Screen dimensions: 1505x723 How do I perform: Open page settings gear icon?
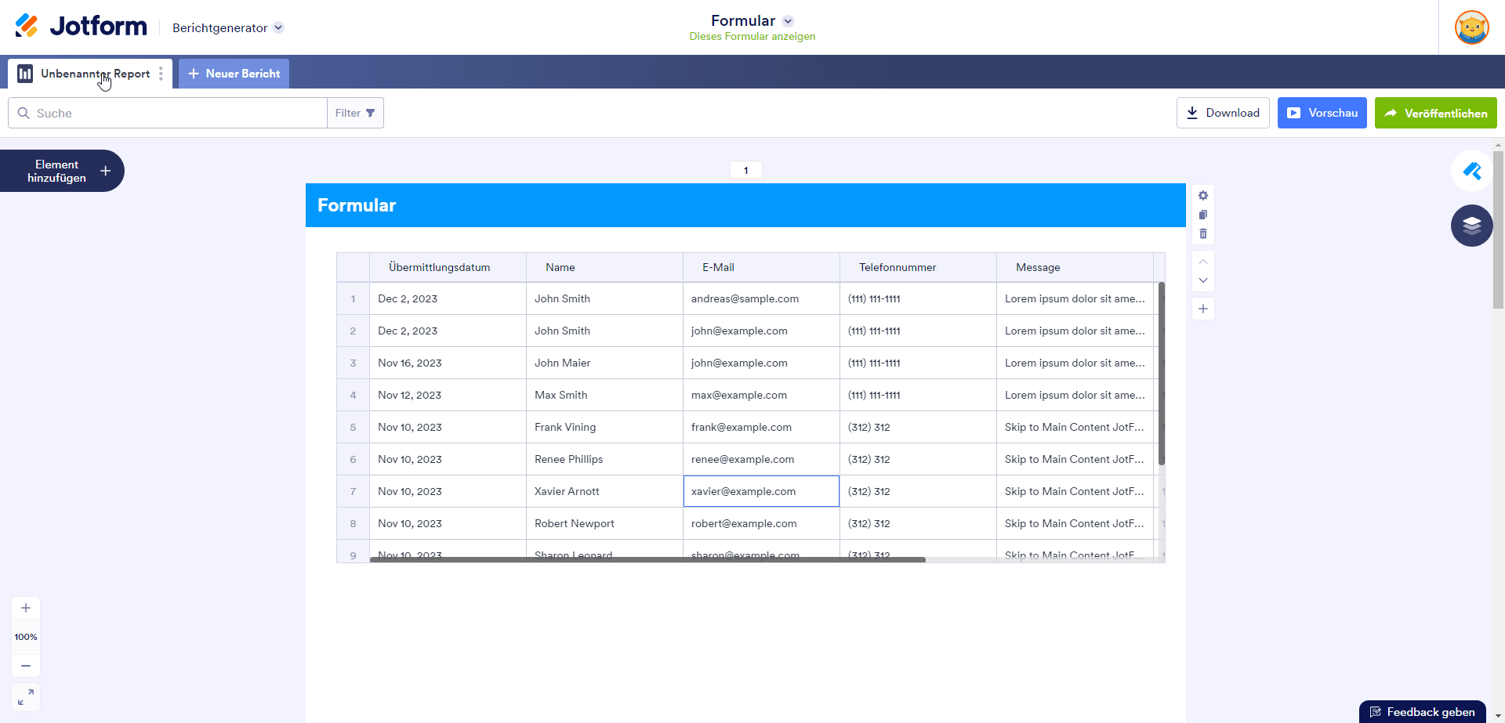coord(1203,196)
